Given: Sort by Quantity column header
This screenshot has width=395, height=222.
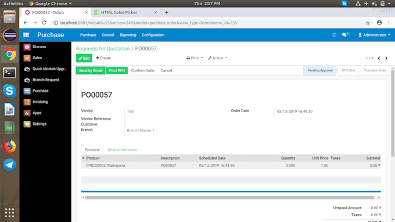Looking at the screenshot, I should tap(288, 158).
